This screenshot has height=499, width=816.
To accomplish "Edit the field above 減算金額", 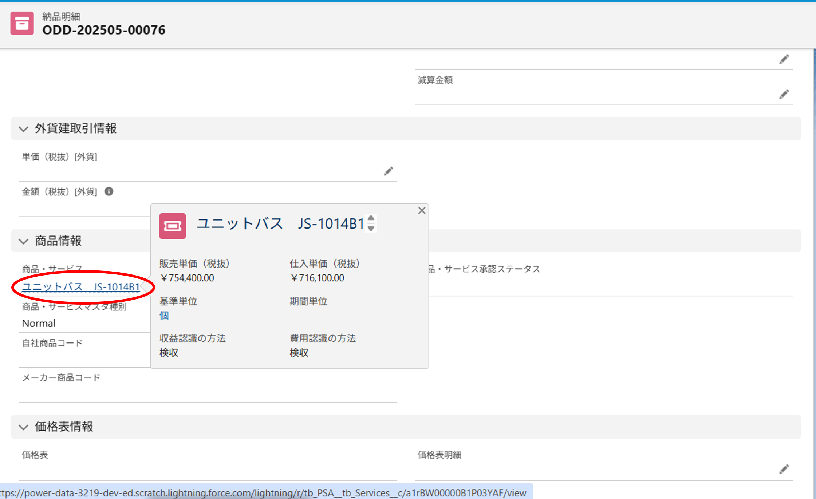I will point(784,59).
